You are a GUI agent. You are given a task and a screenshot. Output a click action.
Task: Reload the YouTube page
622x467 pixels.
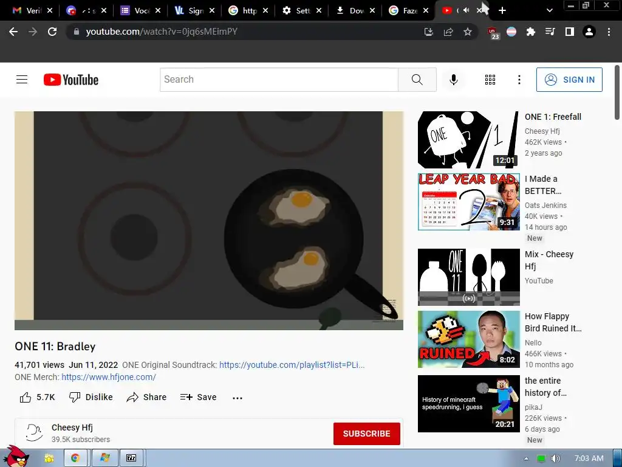pyautogui.click(x=52, y=32)
